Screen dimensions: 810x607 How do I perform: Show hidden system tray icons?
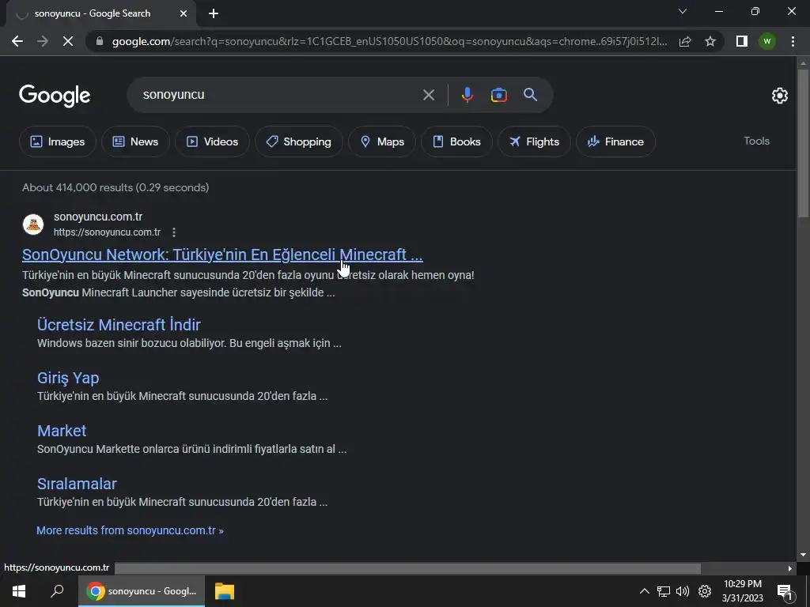coord(644,591)
